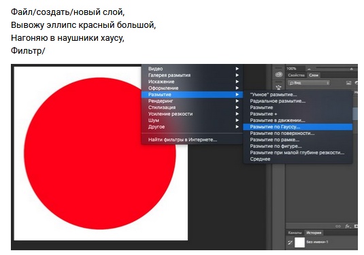Expand the Шум submenu arrow
This screenshot has width=364, height=255.
coord(237,120)
